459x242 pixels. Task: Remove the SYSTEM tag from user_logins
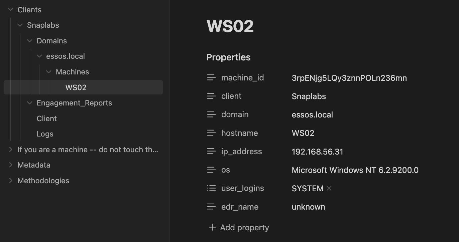click(329, 189)
